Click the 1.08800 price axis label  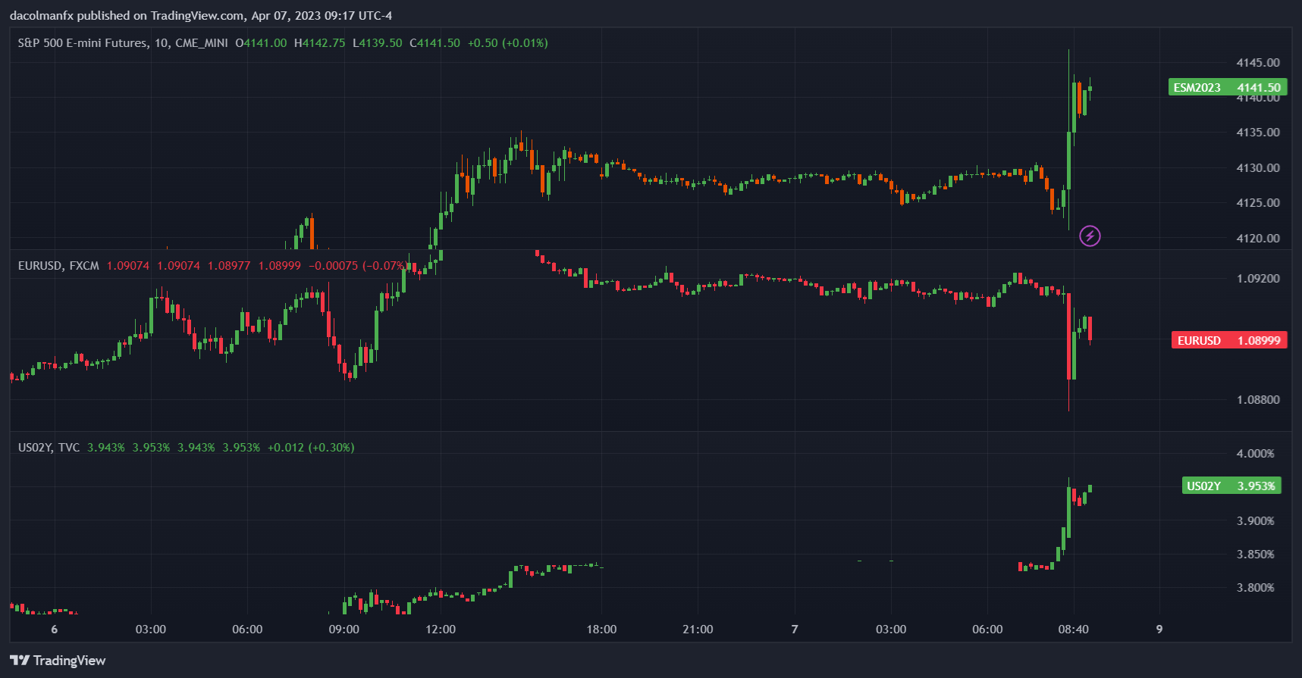click(1258, 400)
